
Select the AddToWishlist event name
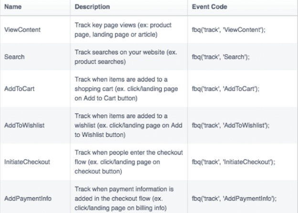[25, 125]
